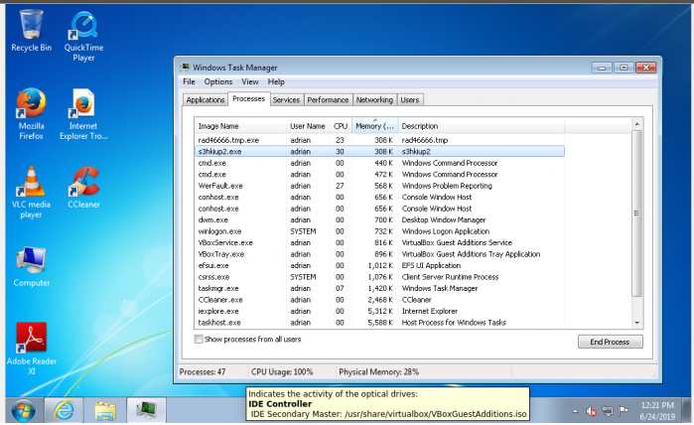Sort by Description column header

click(482, 126)
